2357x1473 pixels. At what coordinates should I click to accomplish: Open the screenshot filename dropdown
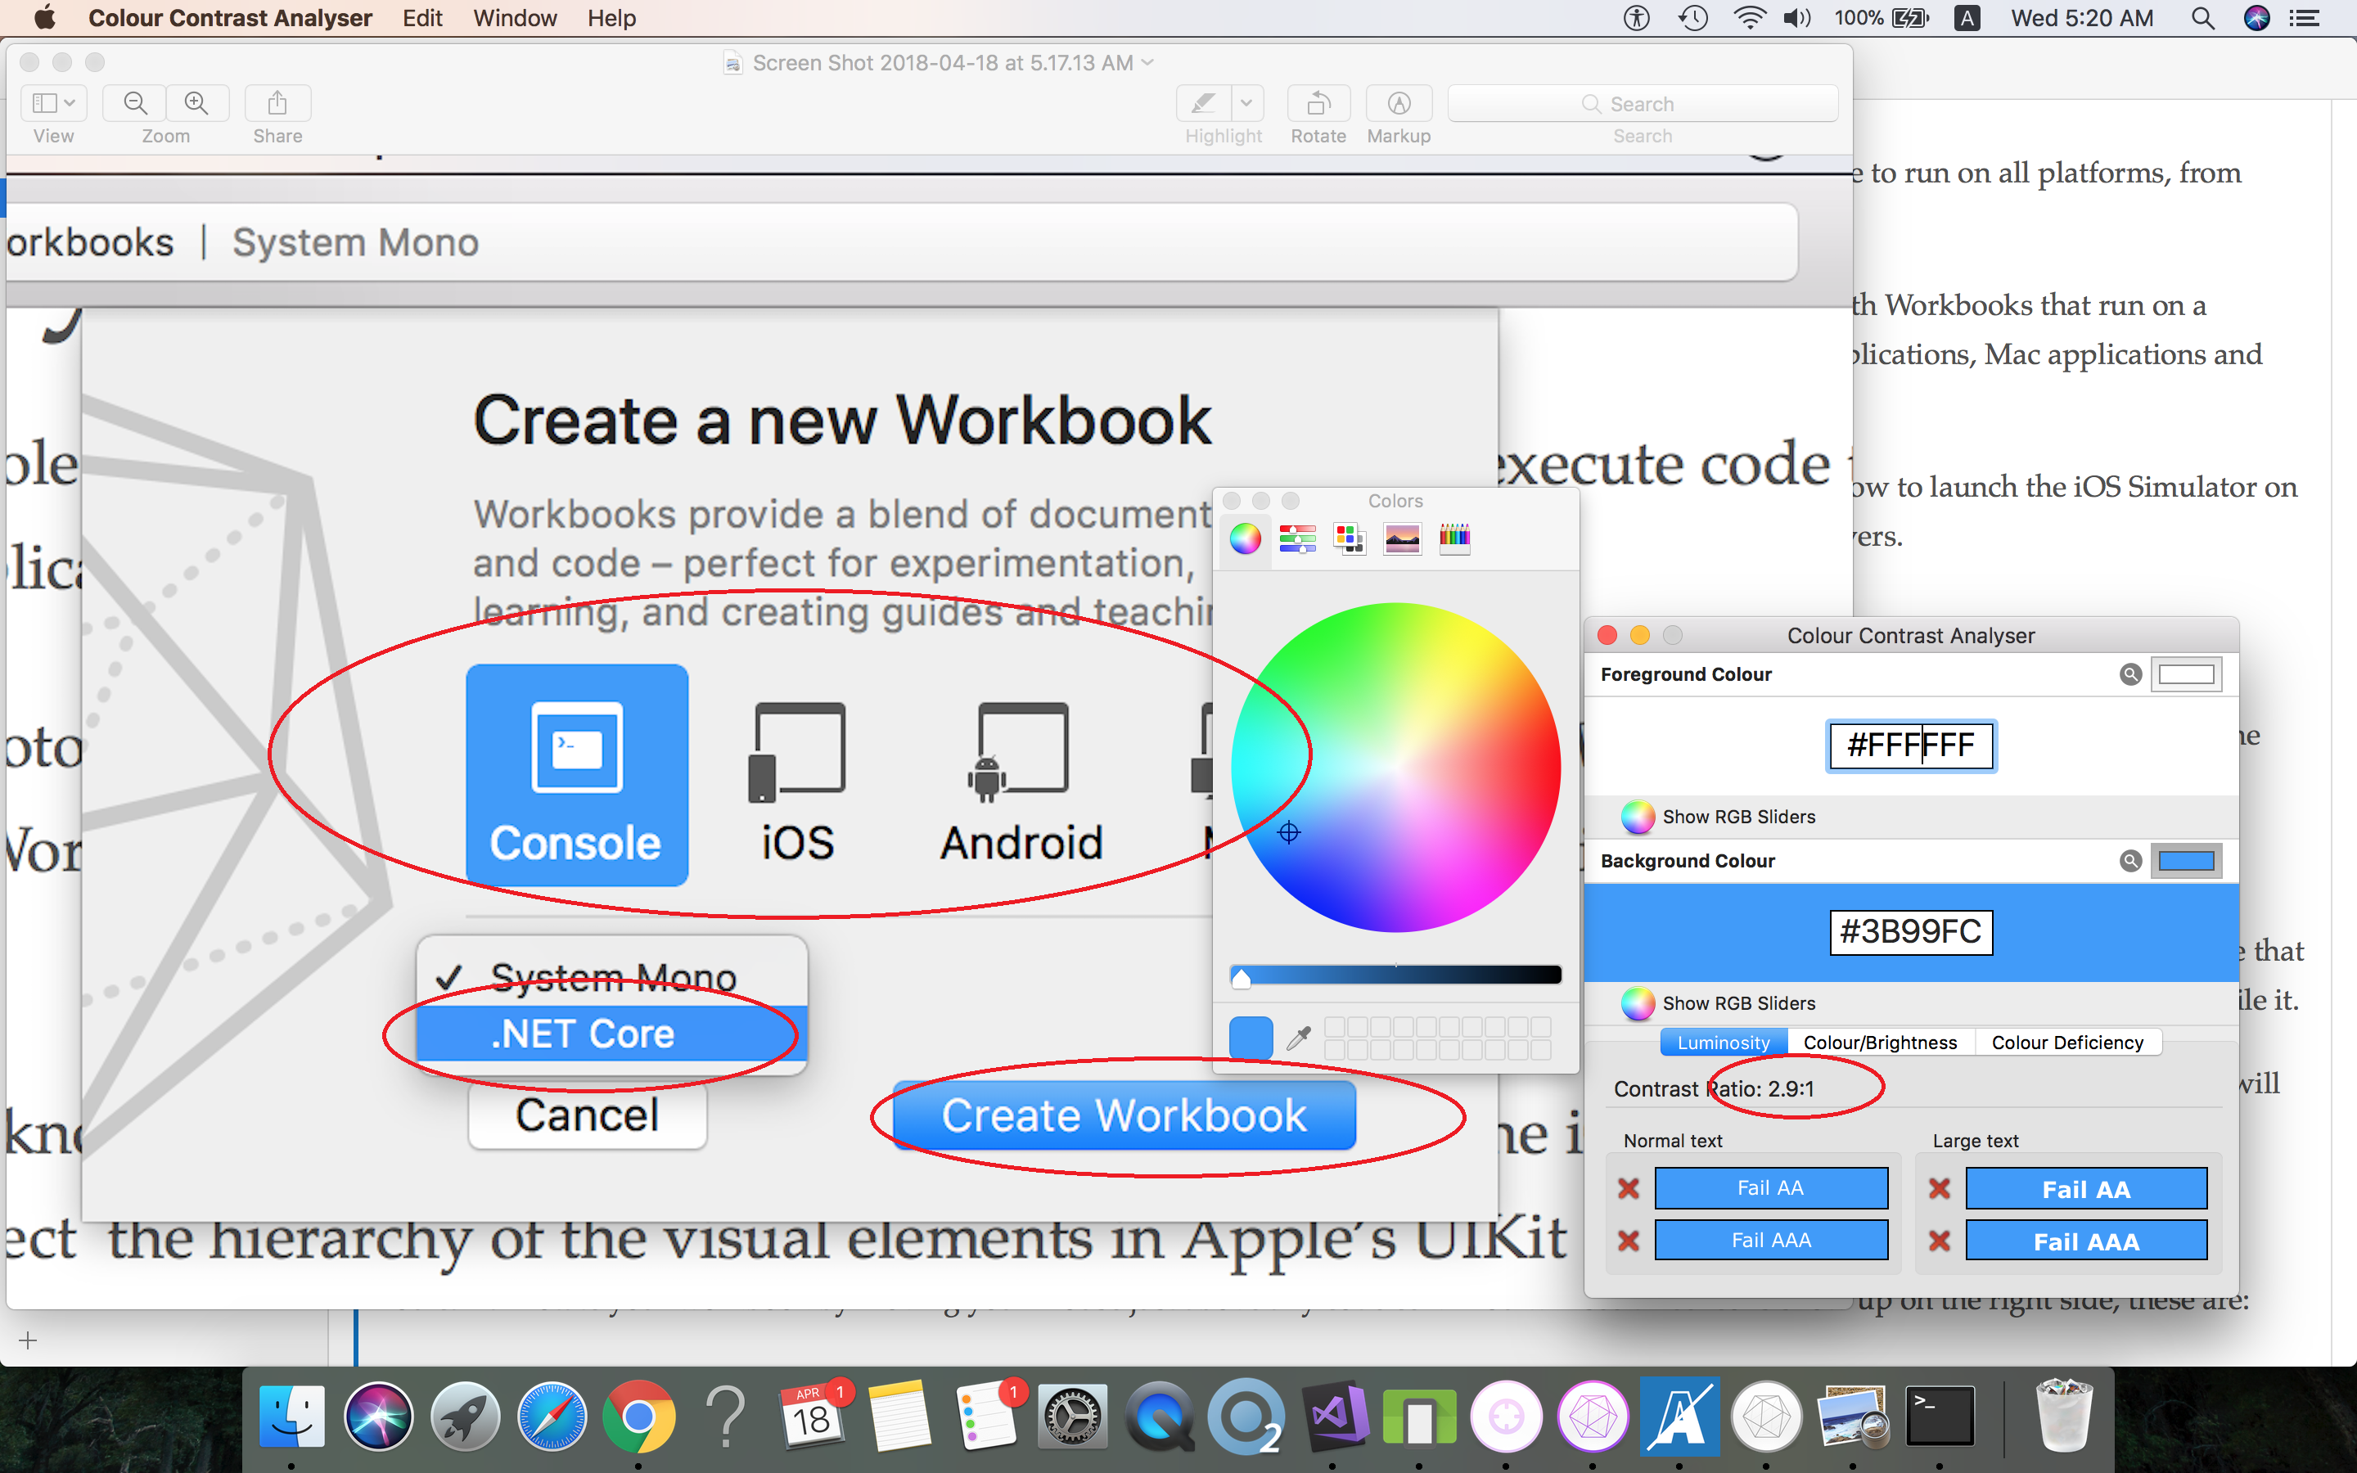(x=1147, y=62)
